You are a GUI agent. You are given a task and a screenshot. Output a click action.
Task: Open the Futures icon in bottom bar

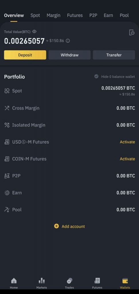pyautogui.click(x=97, y=281)
